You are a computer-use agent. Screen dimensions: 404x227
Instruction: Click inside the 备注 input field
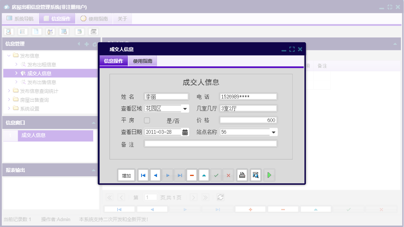tap(210, 144)
